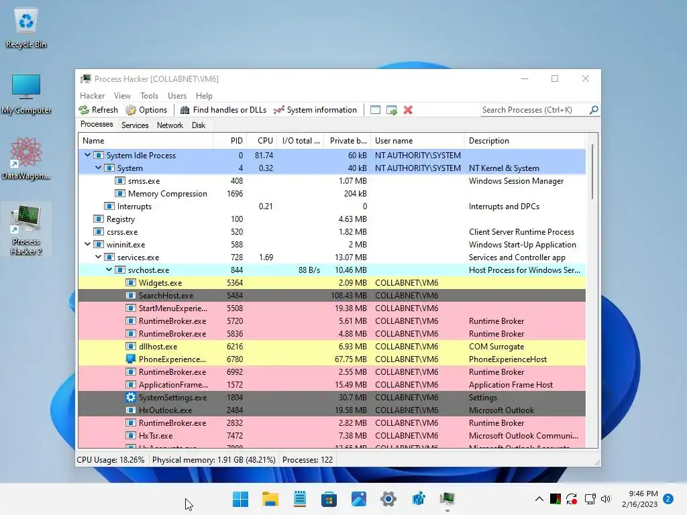Click find window and thread icon

[x=392, y=110]
